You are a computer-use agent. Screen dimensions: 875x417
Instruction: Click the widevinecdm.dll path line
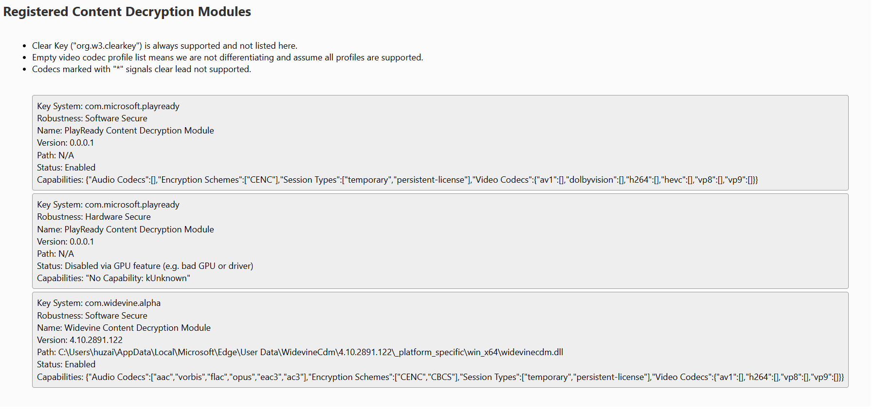[300, 352]
